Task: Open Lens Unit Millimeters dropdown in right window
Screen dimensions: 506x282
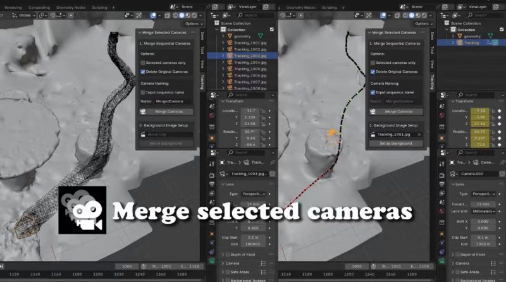Action: coord(483,211)
